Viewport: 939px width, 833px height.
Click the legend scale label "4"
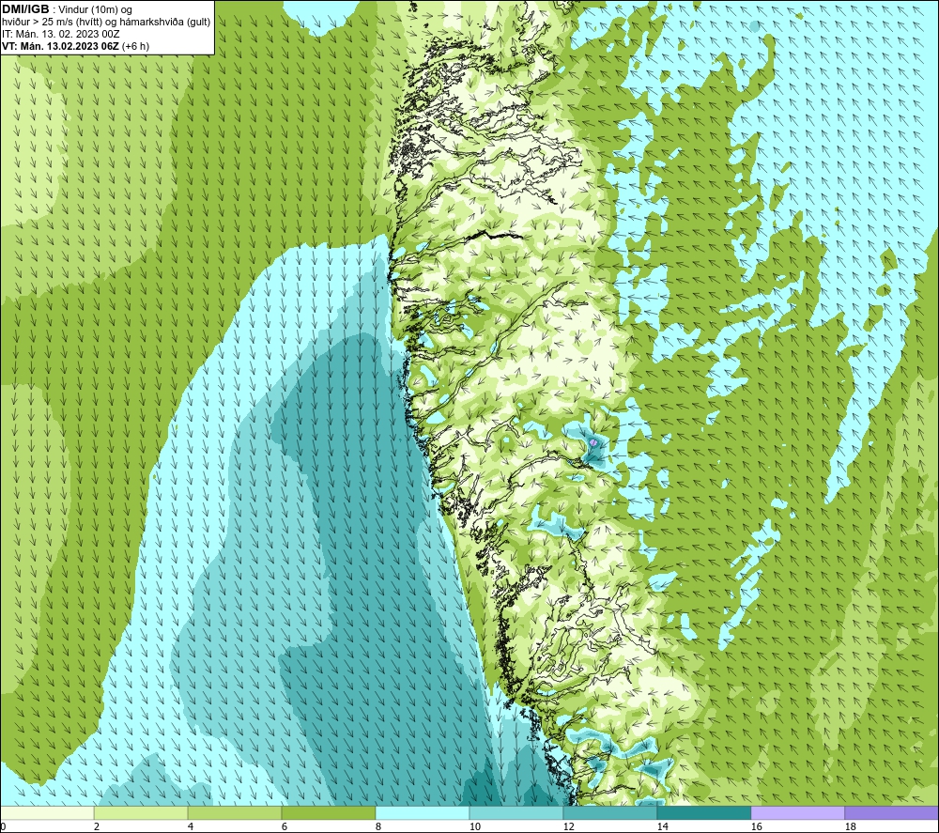191,827
